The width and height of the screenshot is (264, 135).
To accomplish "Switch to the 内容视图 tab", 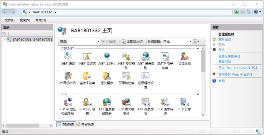I will point(85,124).
